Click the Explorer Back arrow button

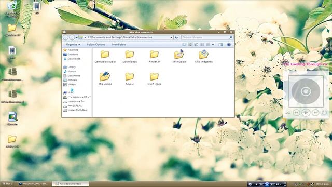point(66,37)
